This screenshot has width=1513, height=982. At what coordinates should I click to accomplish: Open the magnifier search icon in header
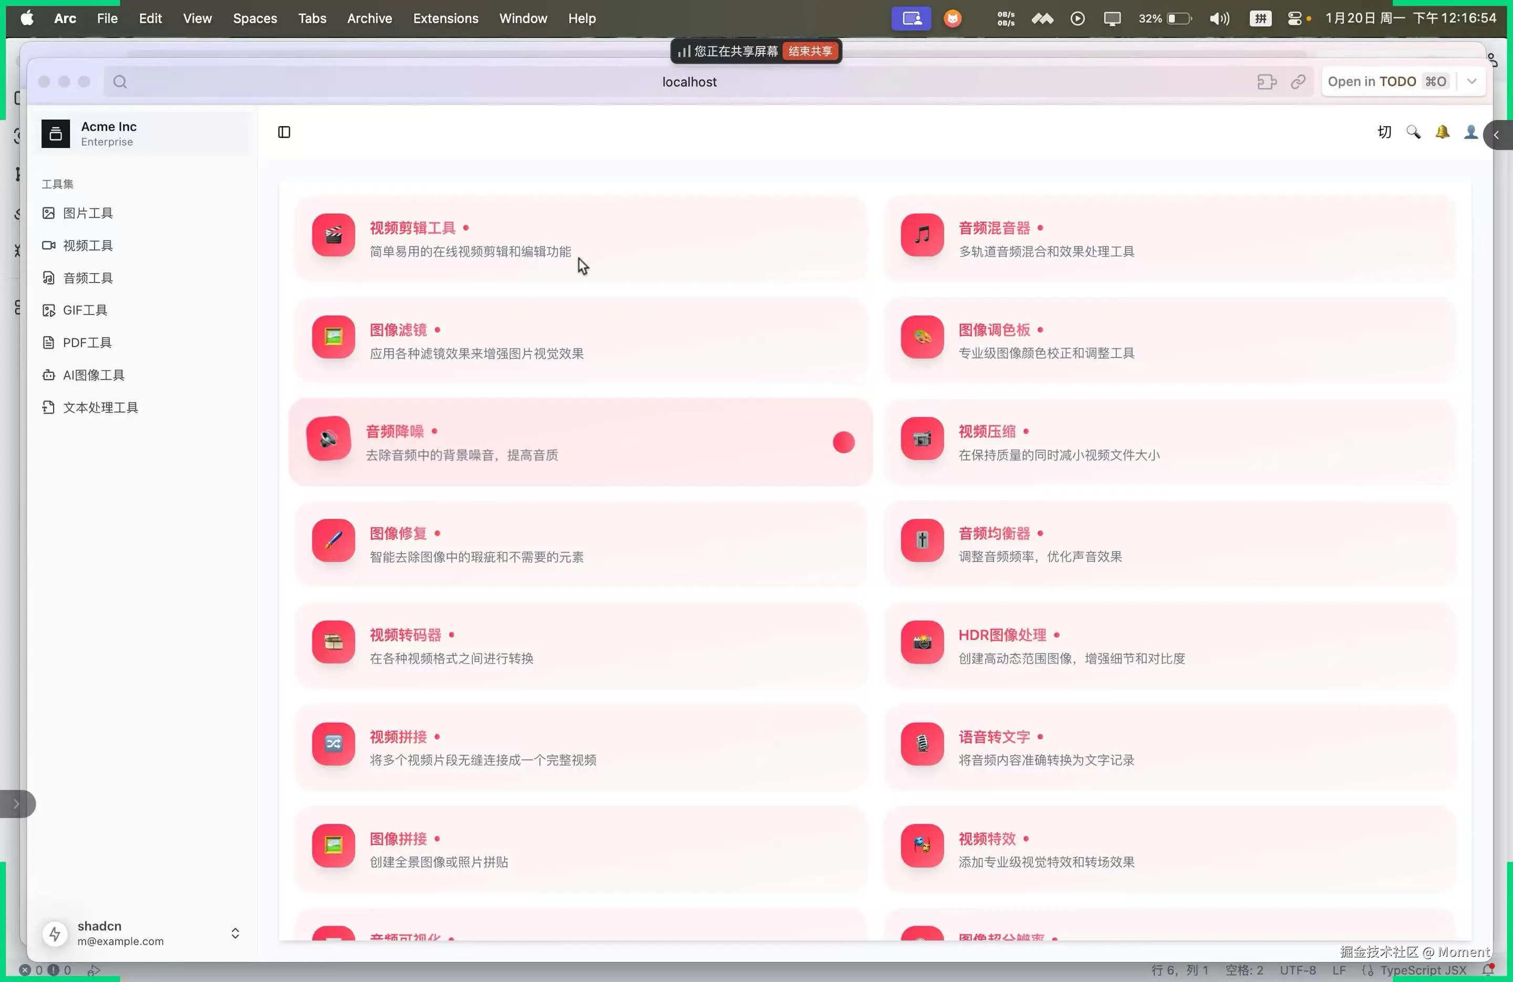coord(1413,132)
